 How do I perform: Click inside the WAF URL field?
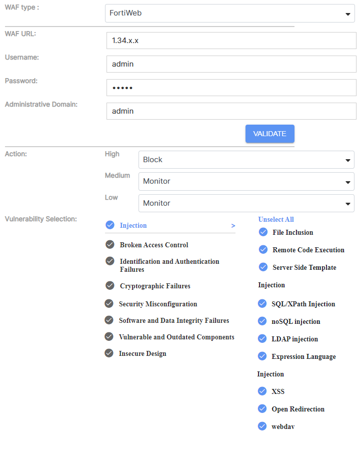230,40
